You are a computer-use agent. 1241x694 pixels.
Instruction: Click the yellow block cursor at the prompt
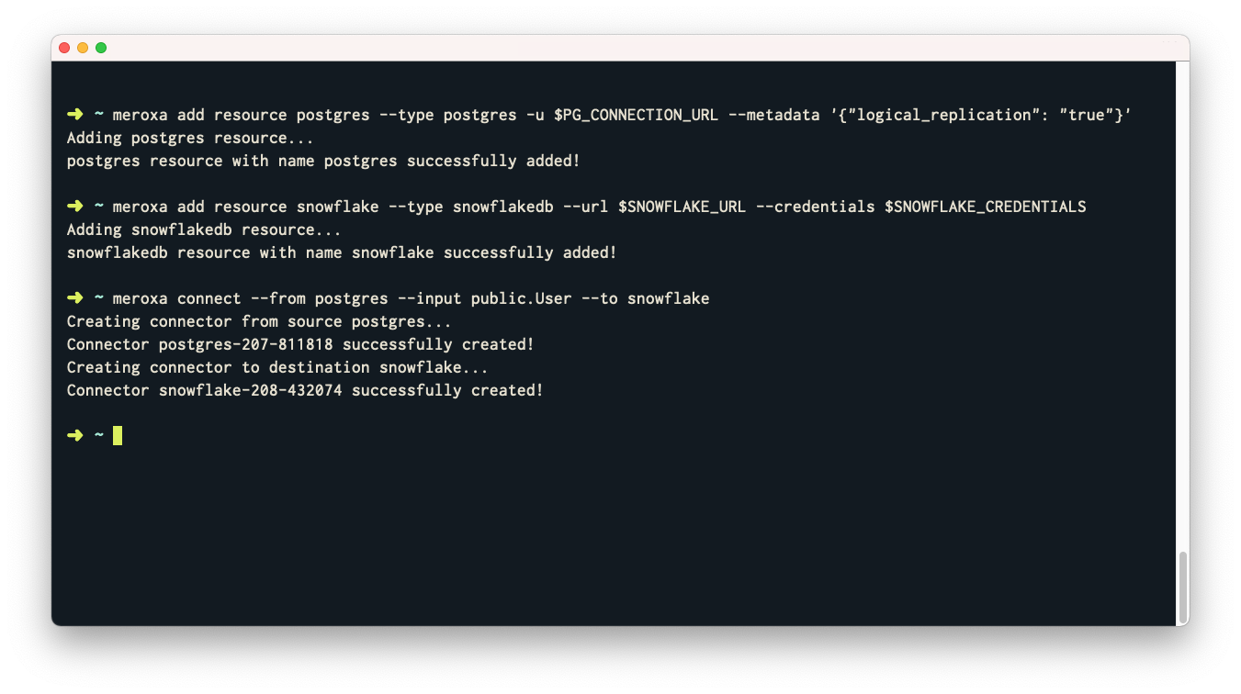[118, 435]
